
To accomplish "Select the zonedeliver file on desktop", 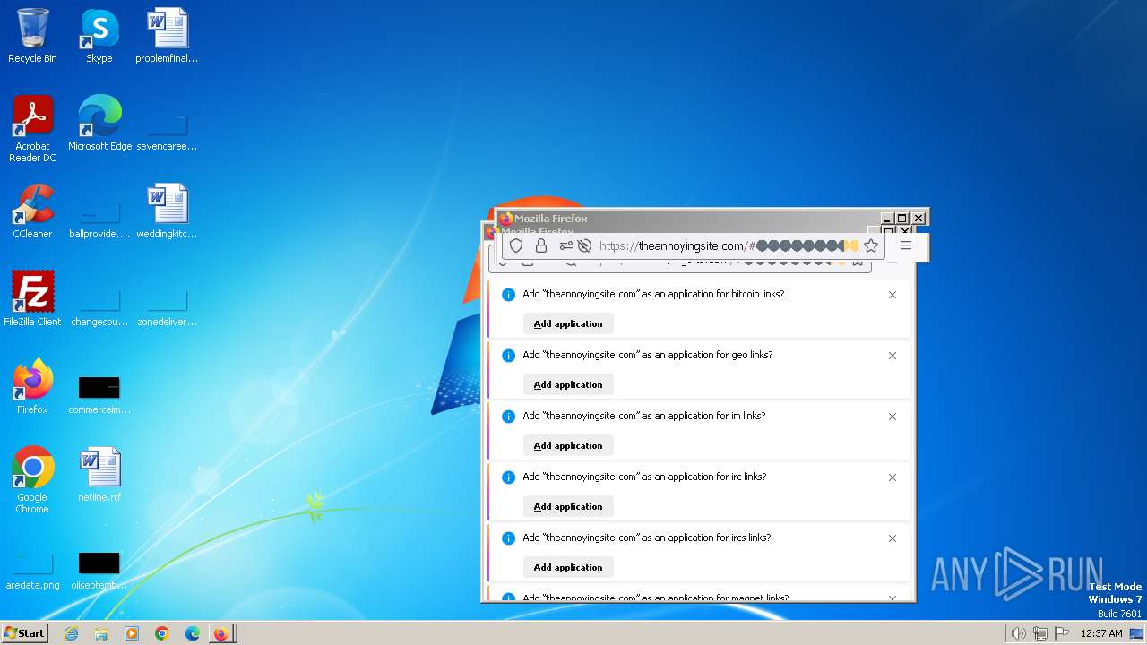I will pos(167,299).
